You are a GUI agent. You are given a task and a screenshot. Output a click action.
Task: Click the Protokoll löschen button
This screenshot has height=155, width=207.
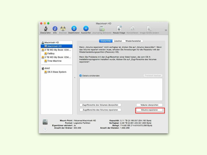pos(153,75)
